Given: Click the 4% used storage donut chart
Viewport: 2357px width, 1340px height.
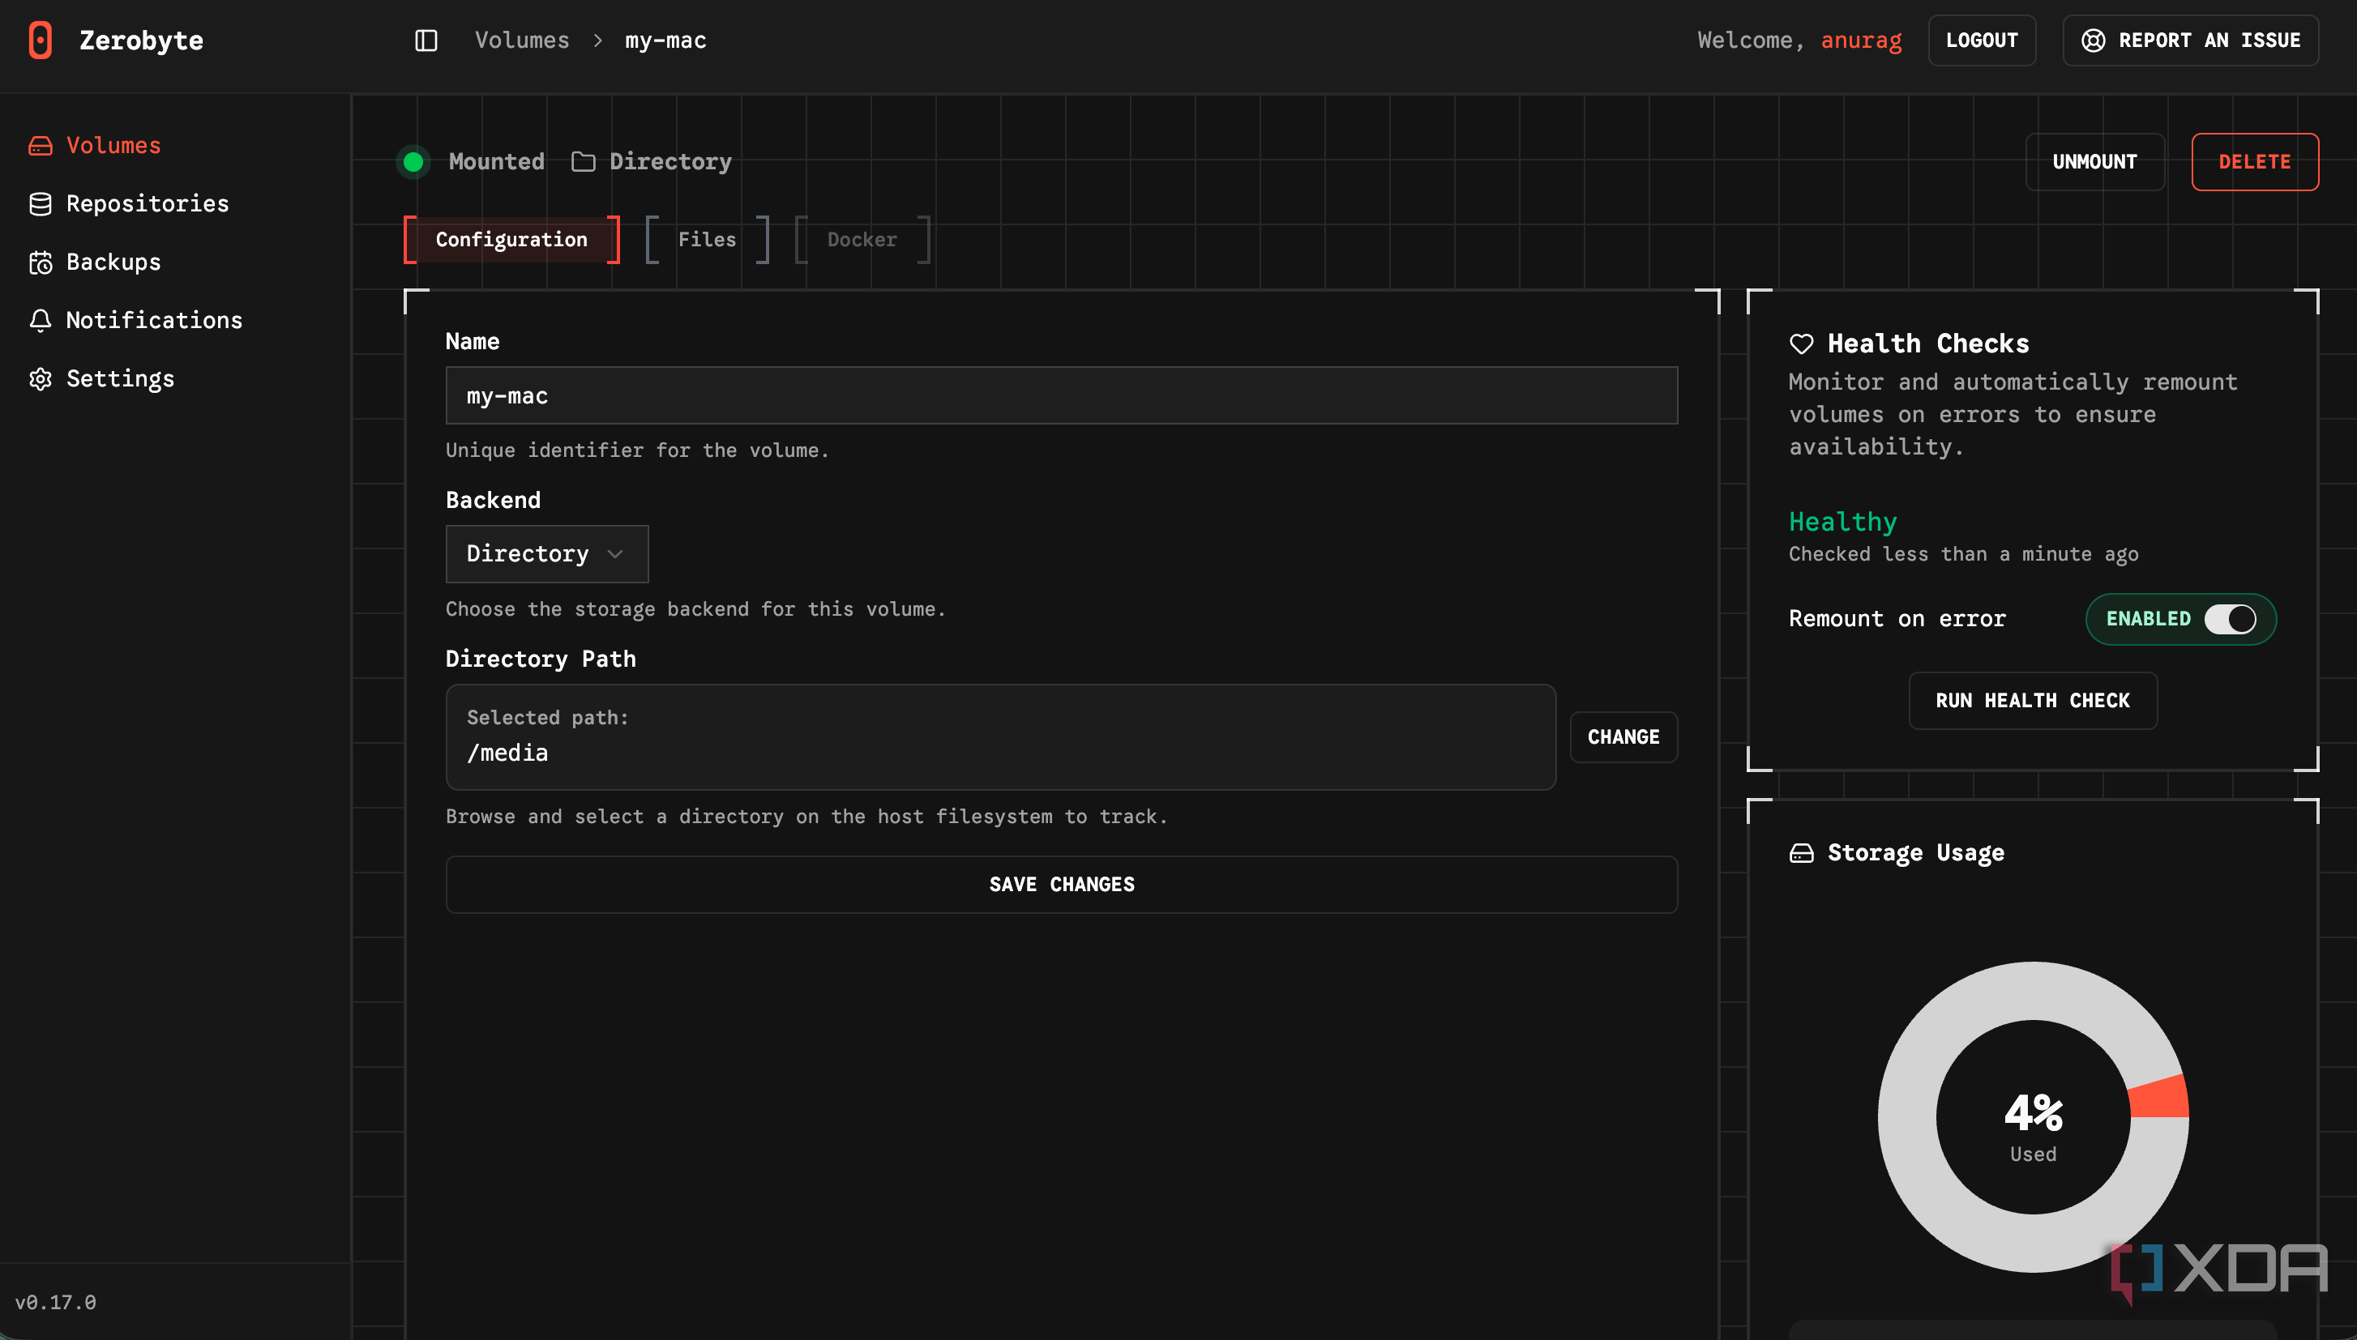Looking at the screenshot, I should [x=2033, y=1117].
